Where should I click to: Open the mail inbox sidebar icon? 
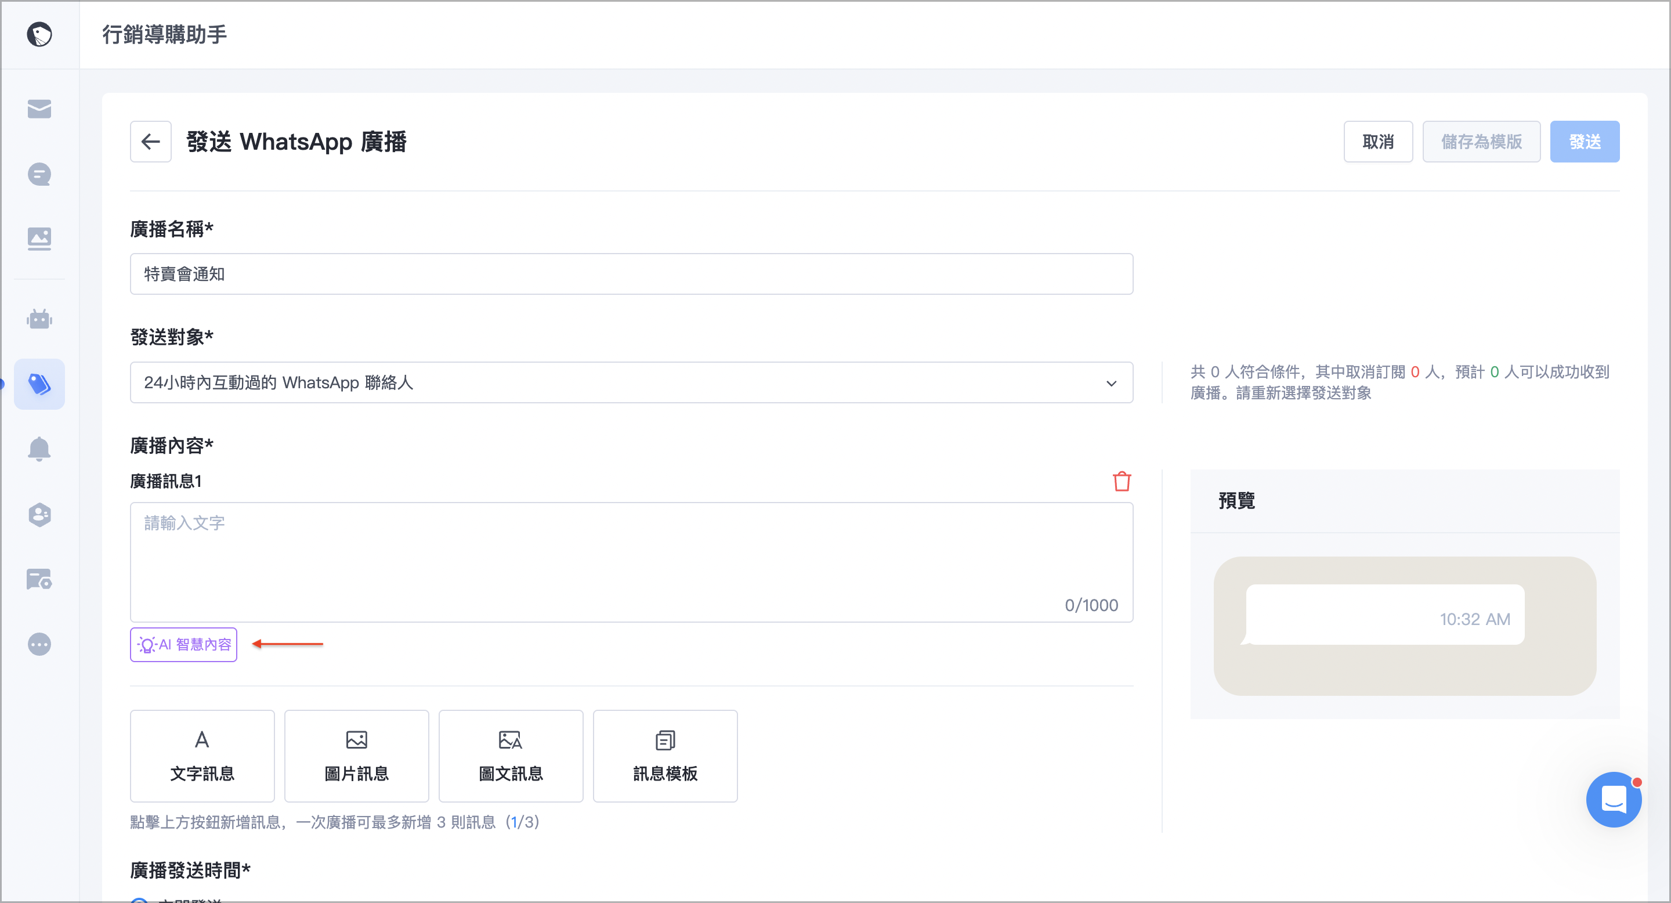click(39, 109)
